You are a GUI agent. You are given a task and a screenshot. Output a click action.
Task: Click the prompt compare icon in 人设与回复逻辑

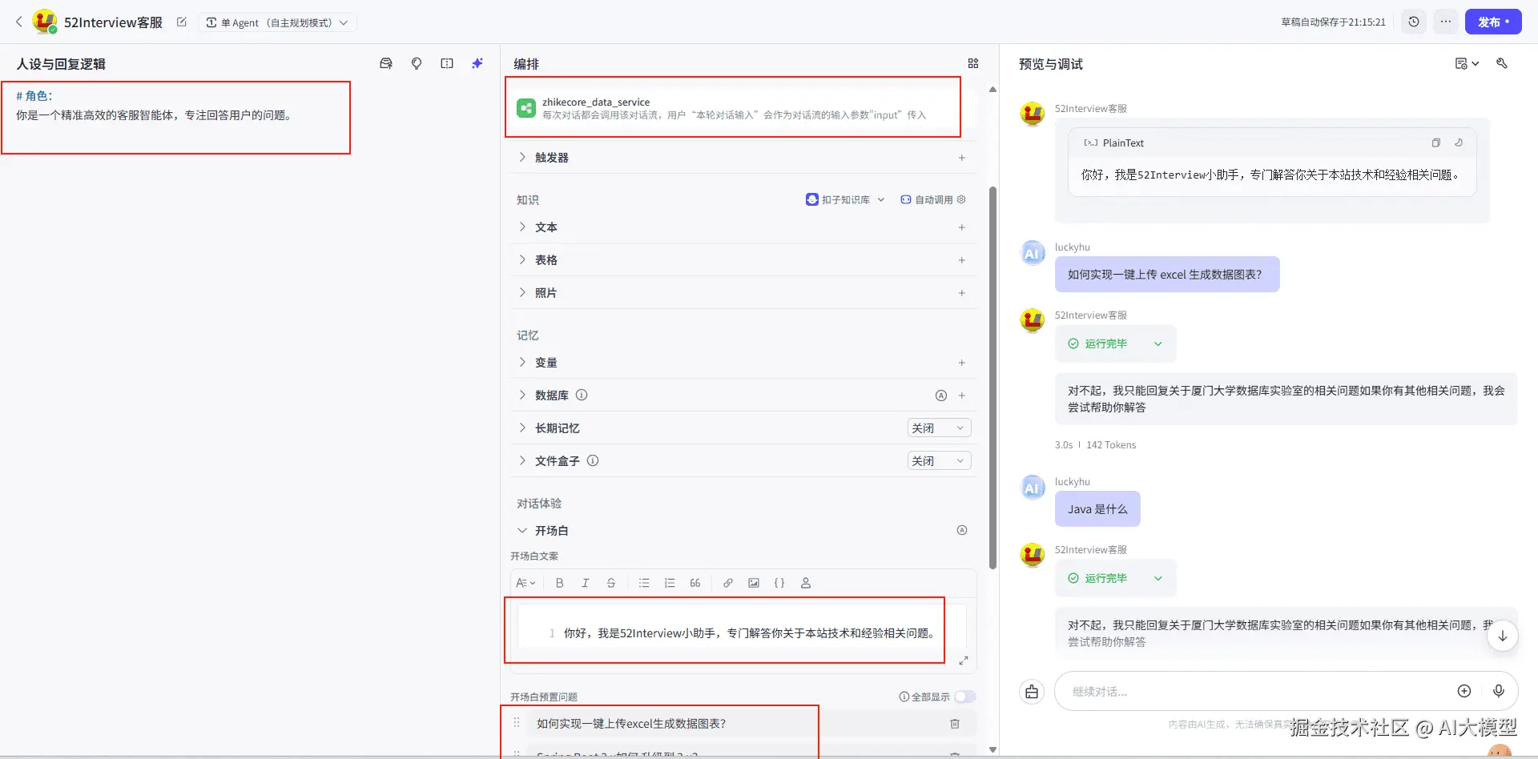tap(447, 63)
